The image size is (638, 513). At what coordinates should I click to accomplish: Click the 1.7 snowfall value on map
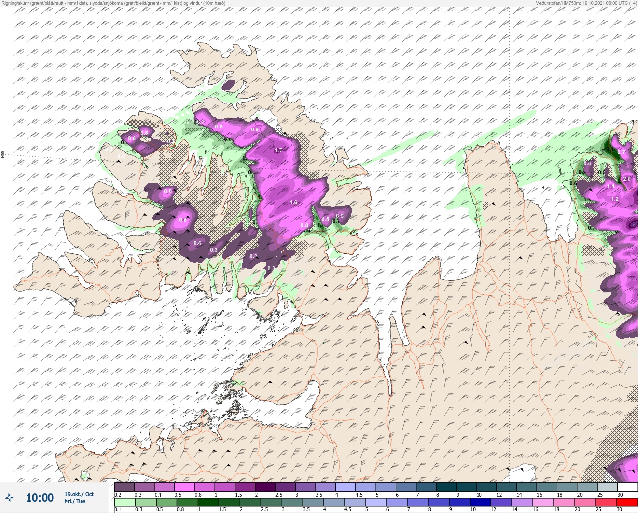coord(278,150)
